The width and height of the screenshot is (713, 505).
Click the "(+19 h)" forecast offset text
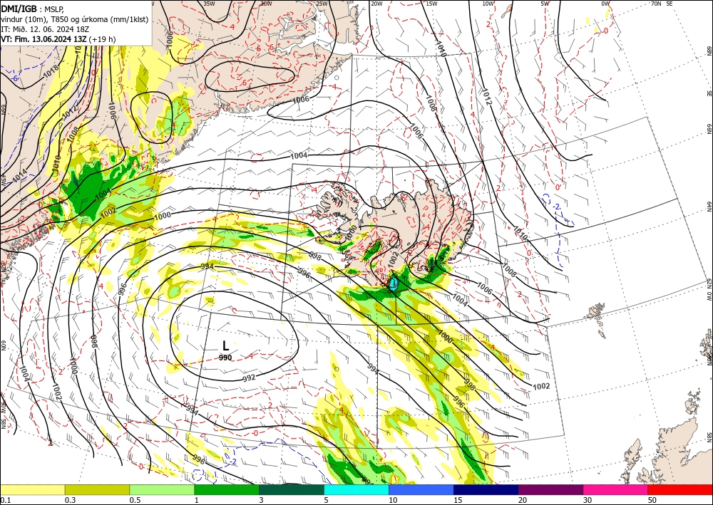pos(102,39)
